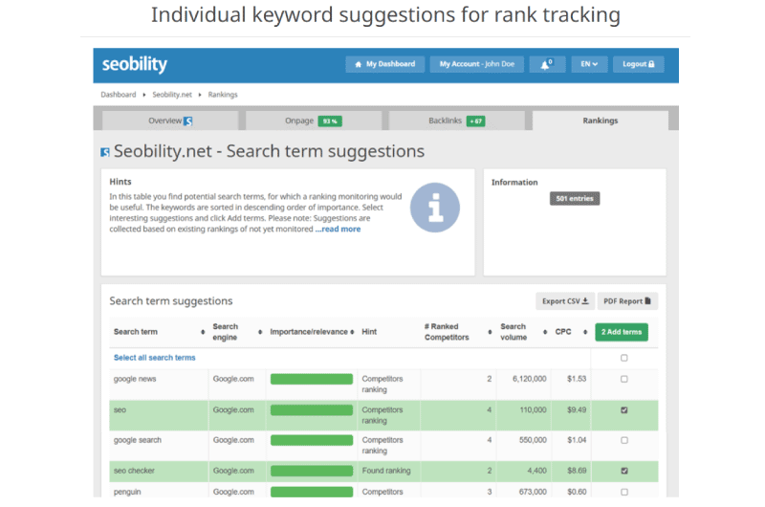Click the 93% Onpage badge
This screenshot has height=507, width=765.
click(330, 121)
